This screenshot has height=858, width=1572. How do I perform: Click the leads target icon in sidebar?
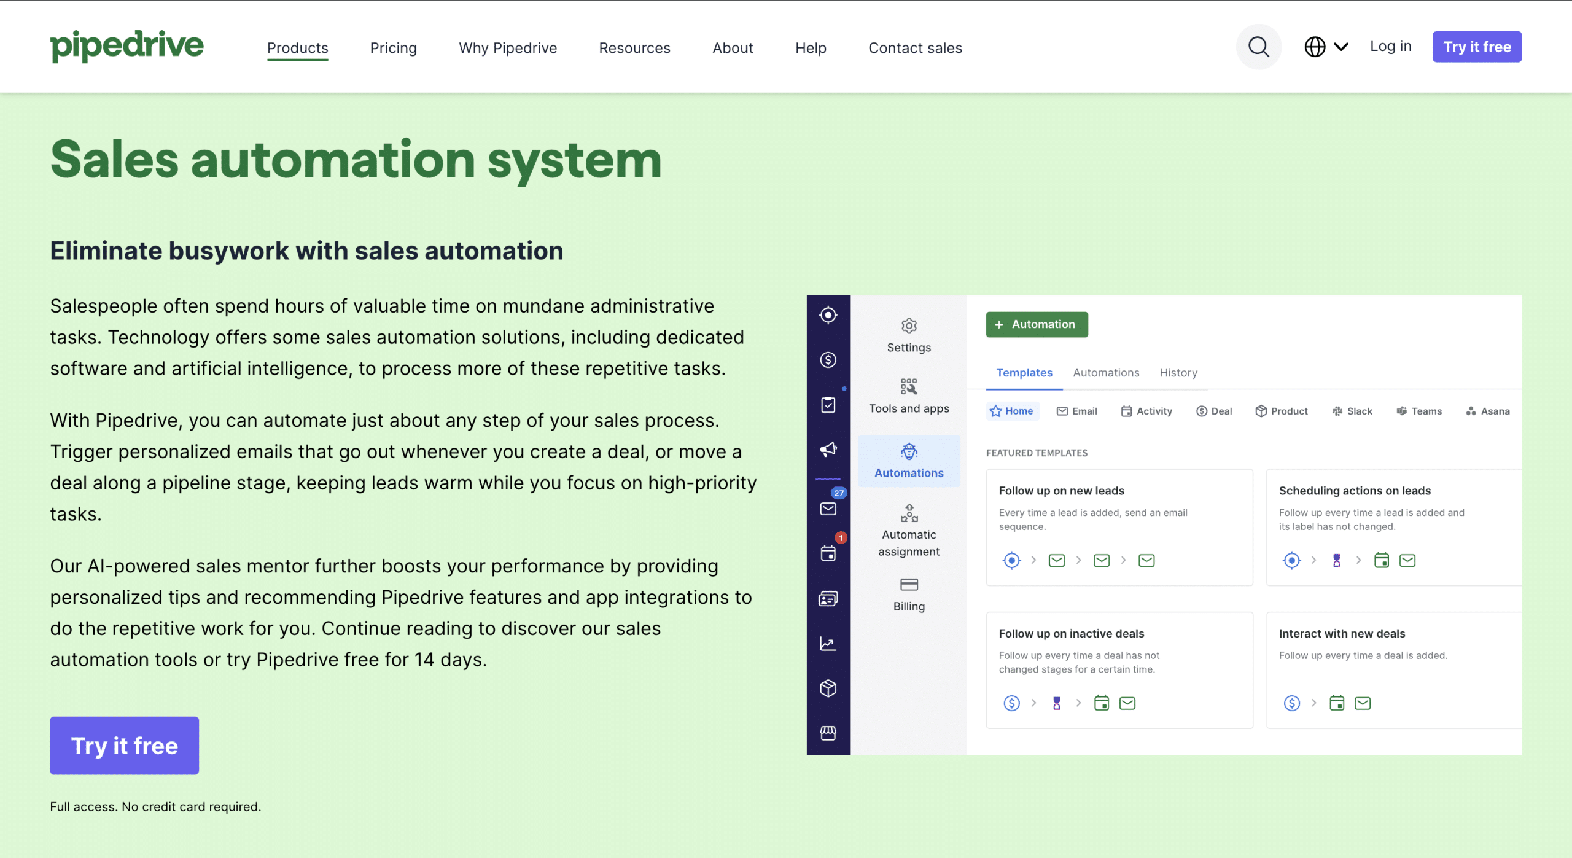(x=828, y=315)
